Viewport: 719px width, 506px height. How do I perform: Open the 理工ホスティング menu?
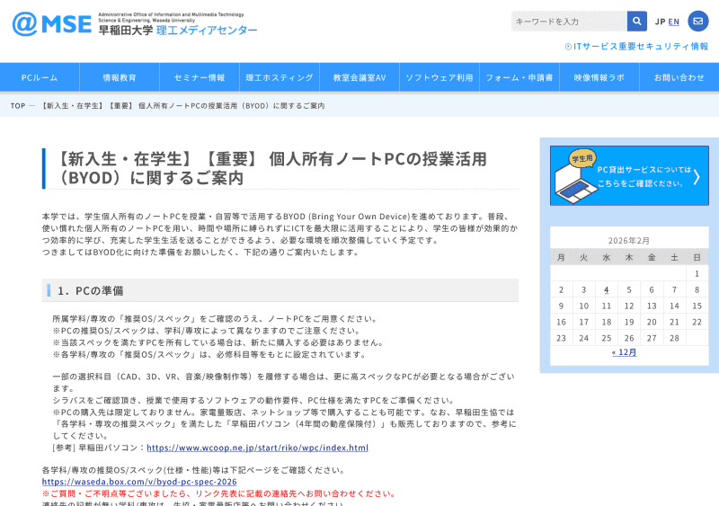[280, 77]
